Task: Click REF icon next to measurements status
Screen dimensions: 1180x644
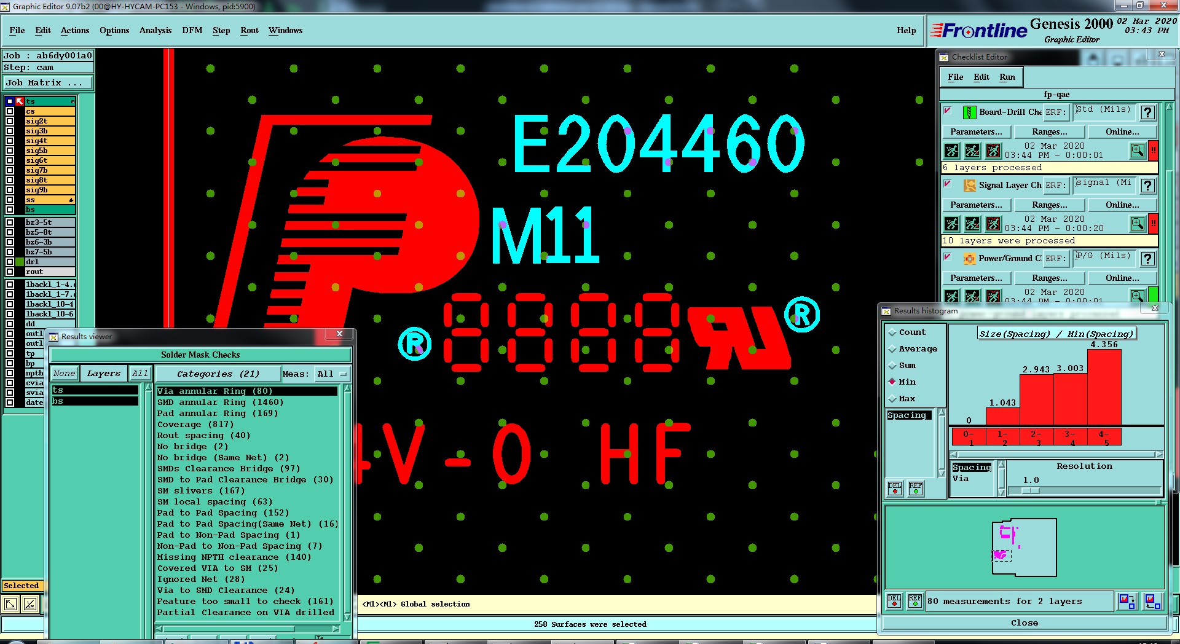Action: (916, 601)
